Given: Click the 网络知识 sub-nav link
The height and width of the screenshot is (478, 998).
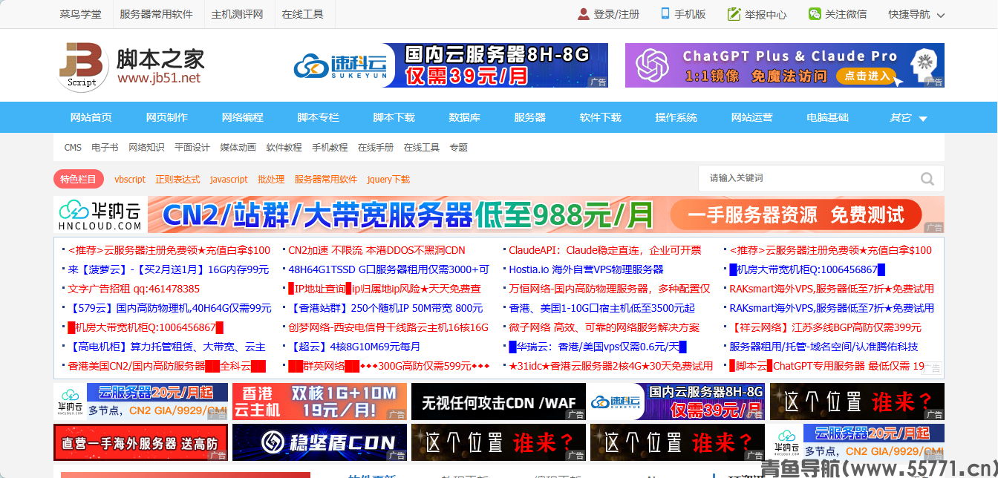Looking at the screenshot, I should 146,148.
